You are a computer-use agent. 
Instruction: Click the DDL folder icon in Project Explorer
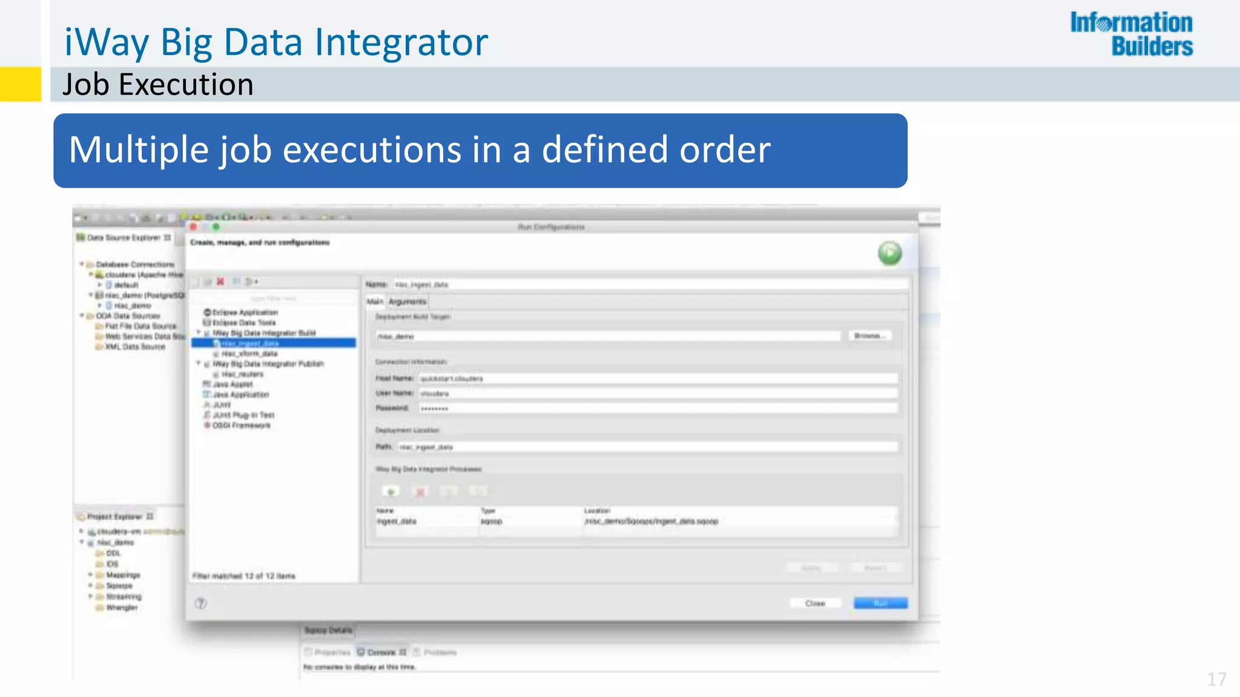100,553
